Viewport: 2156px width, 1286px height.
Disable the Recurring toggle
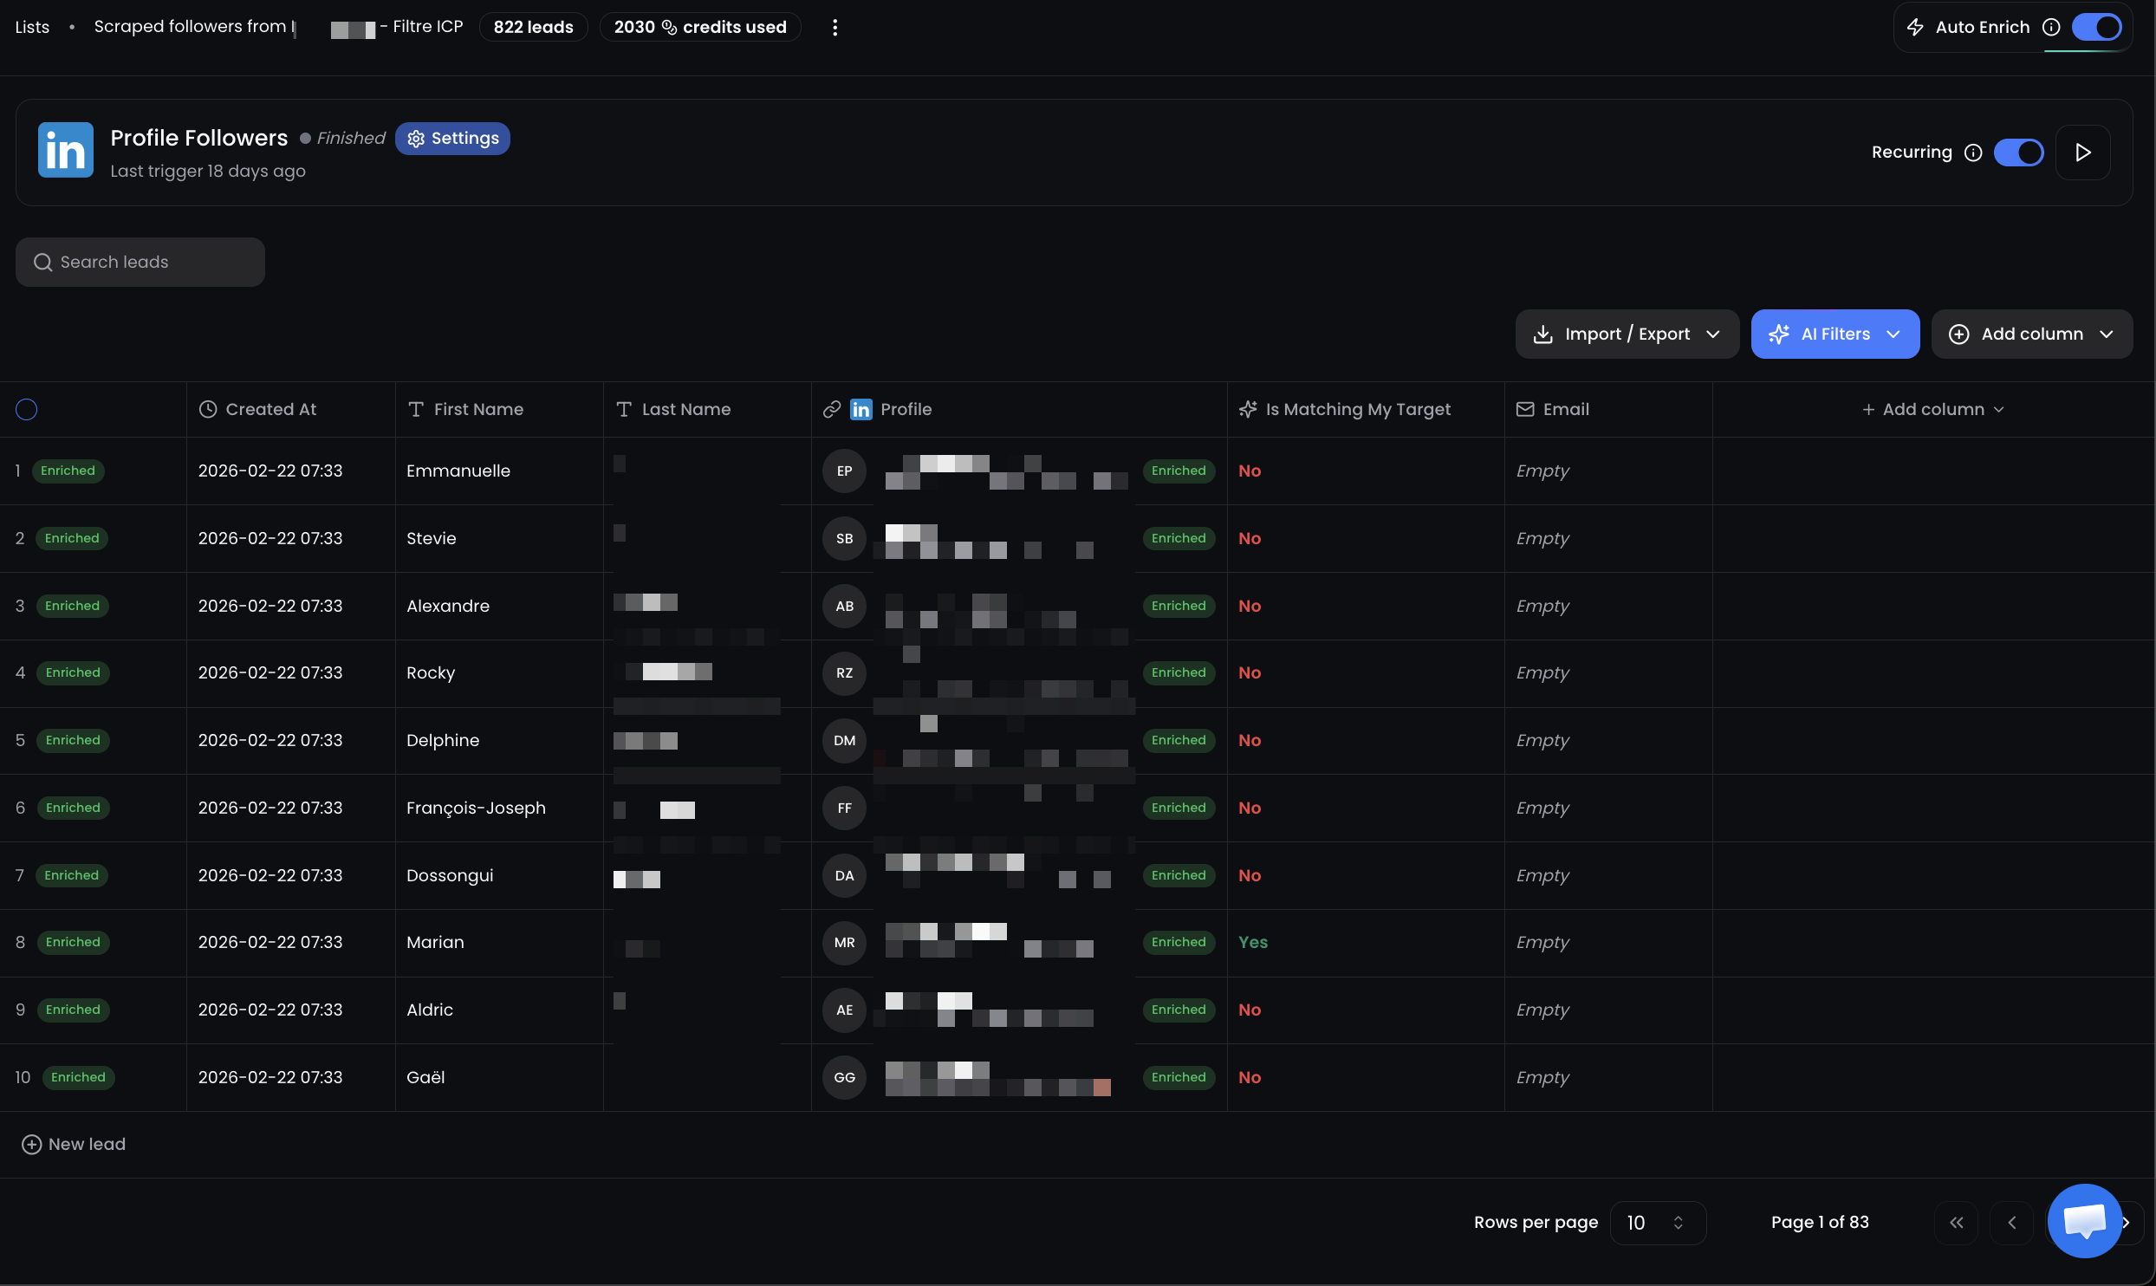point(2018,153)
